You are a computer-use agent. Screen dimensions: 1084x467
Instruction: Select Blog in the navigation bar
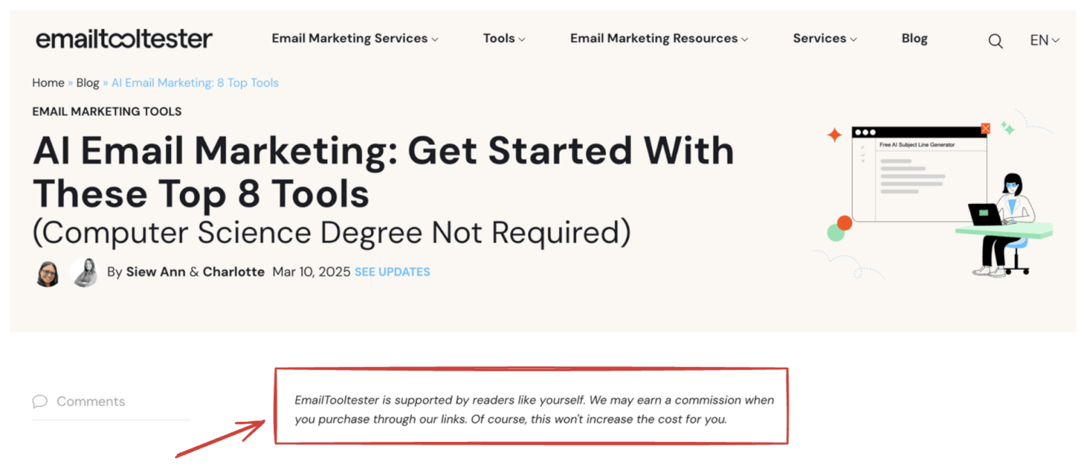pyautogui.click(x=915, y=39)
